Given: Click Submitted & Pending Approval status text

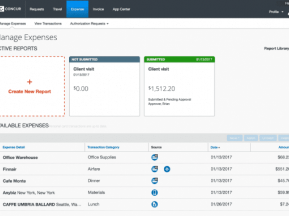Looking at the screenshot, I should point(169,100).
